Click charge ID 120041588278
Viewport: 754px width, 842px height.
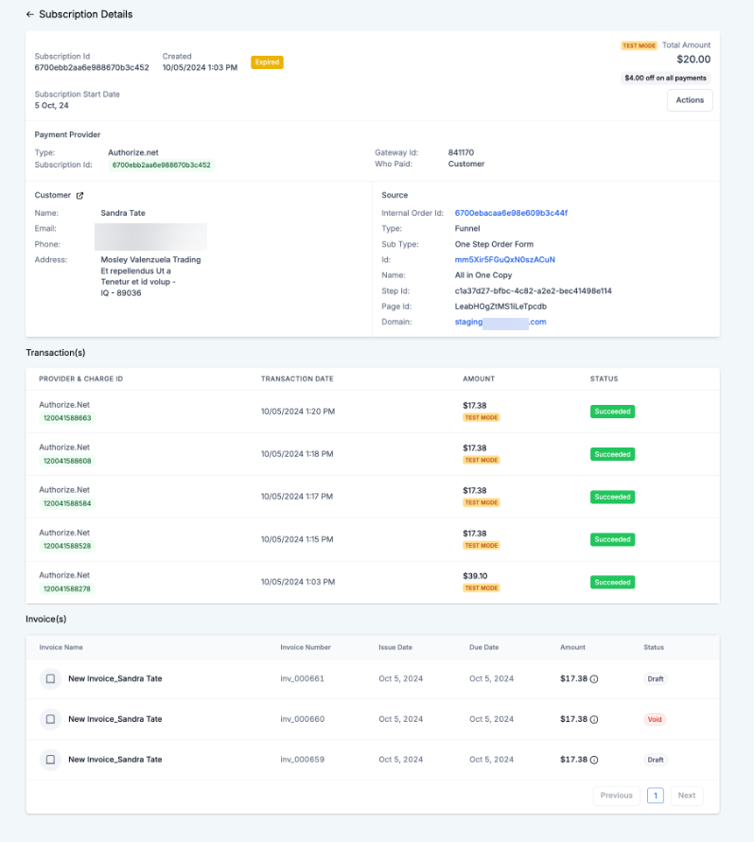click(x=67, y=588)
